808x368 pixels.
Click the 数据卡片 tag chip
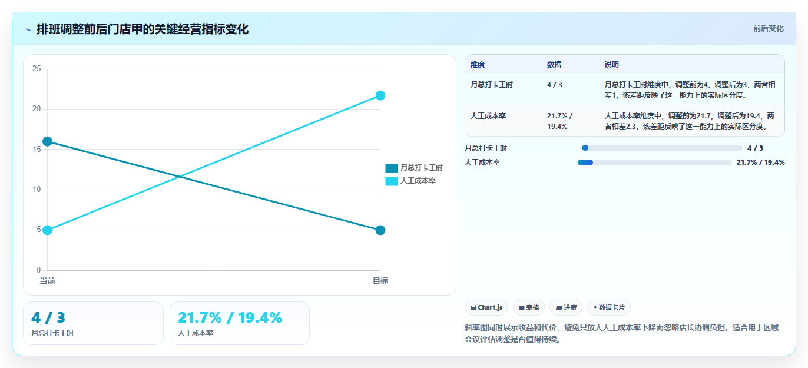pos(609,307)
